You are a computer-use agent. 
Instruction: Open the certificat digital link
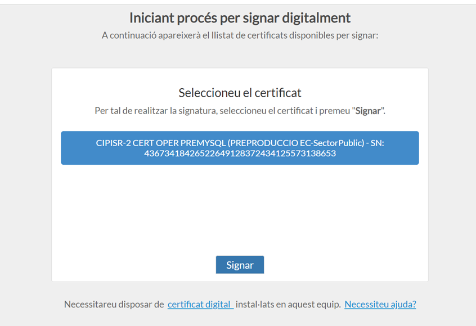click(x=200, y=304)
